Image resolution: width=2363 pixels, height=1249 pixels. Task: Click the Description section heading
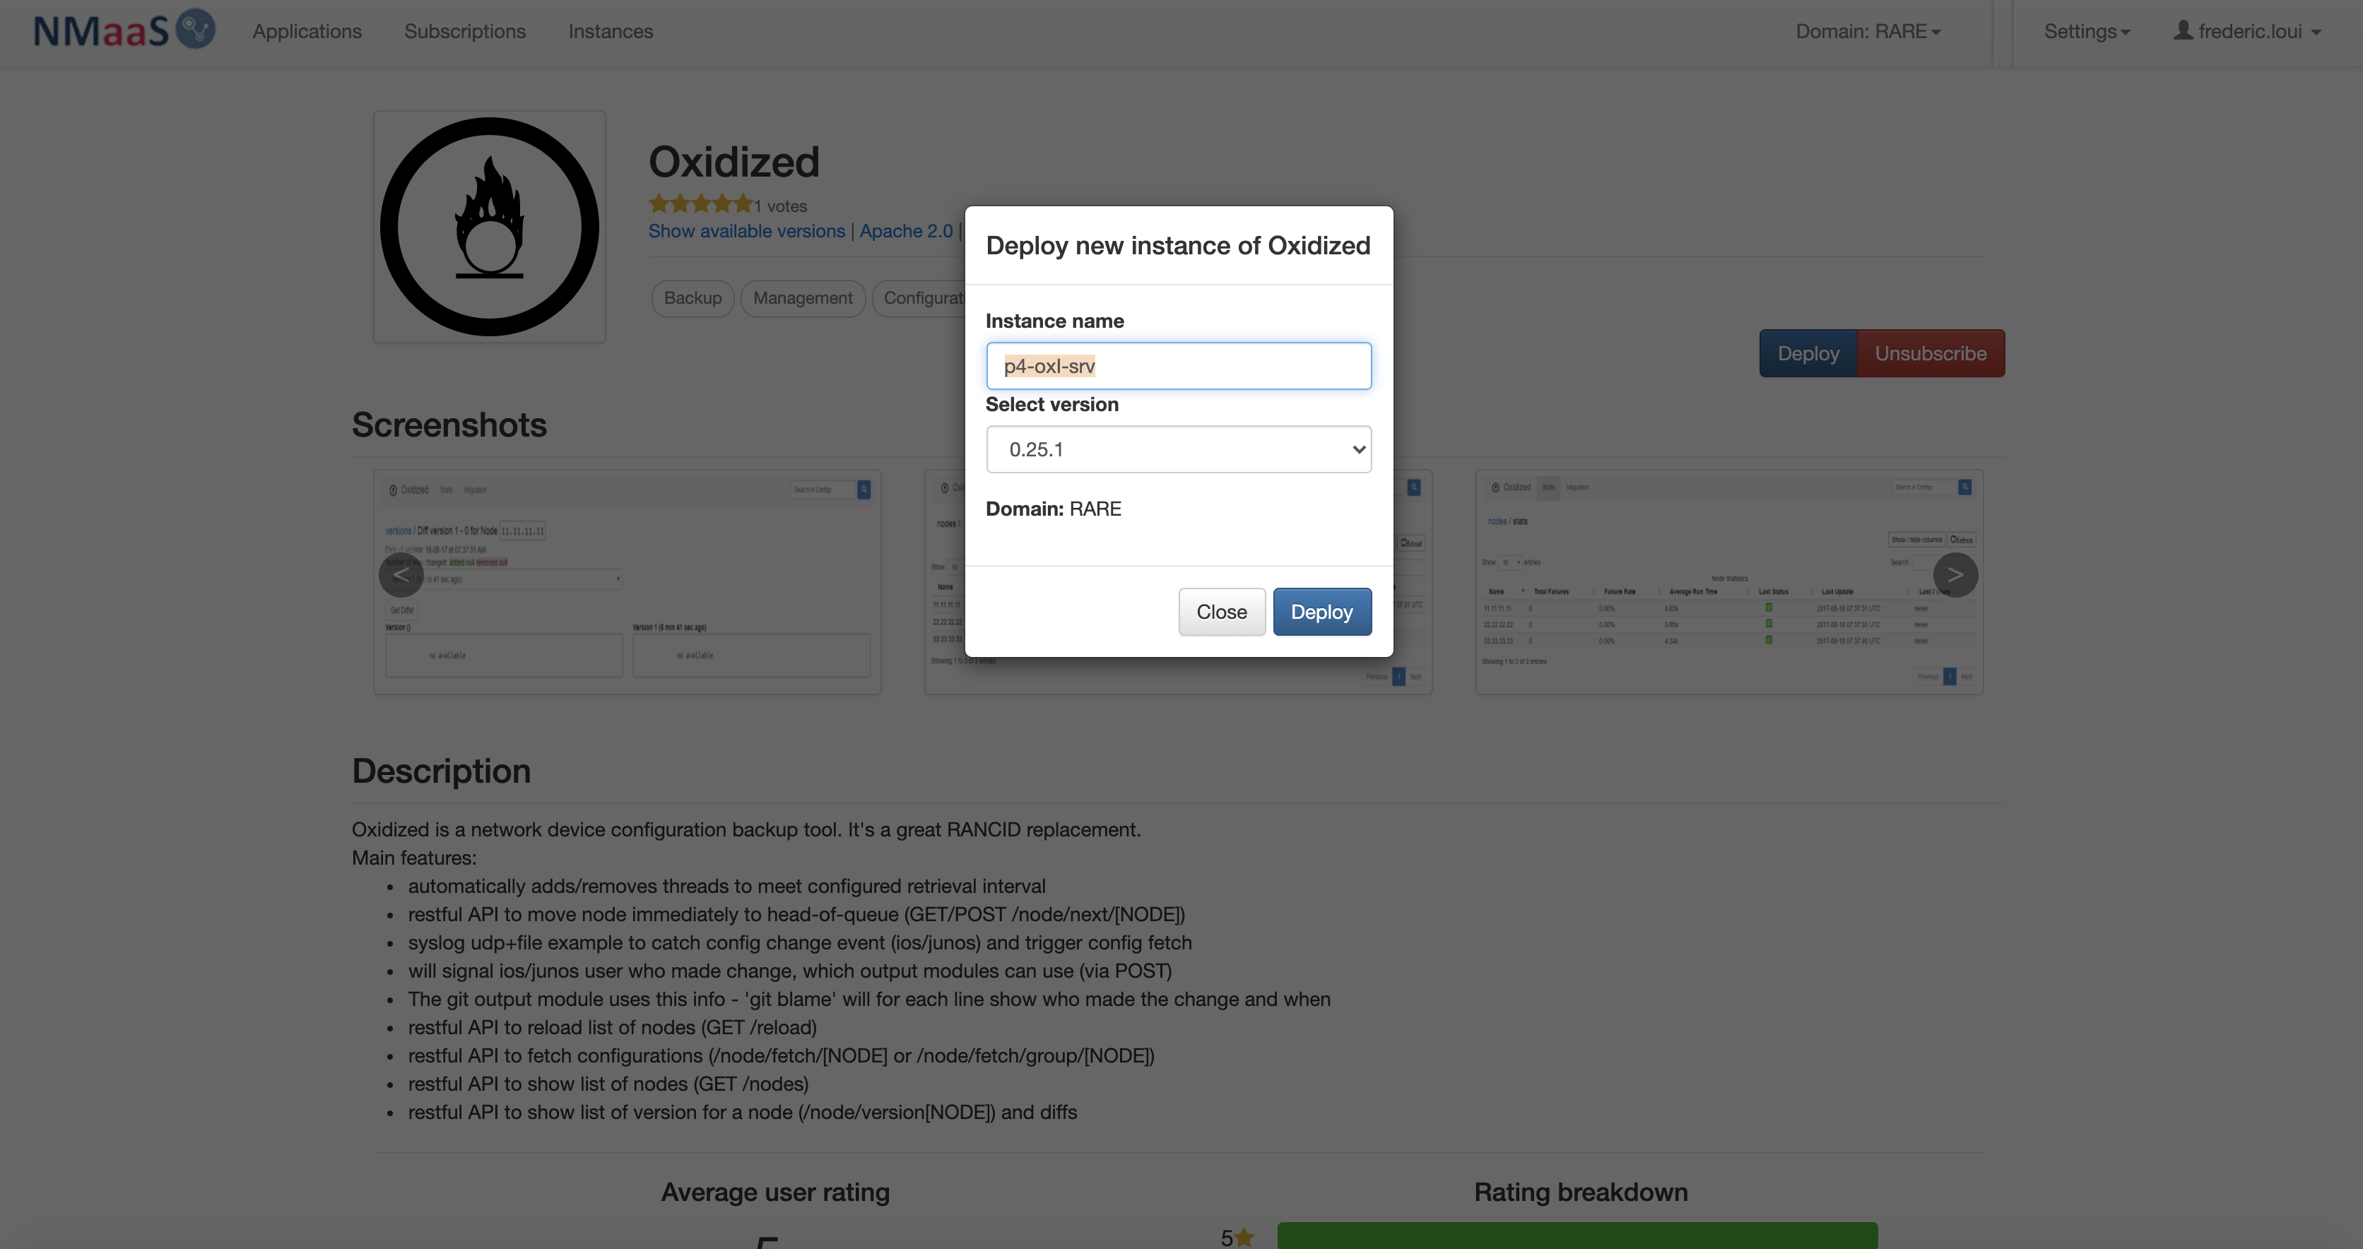tap(441, 771)
